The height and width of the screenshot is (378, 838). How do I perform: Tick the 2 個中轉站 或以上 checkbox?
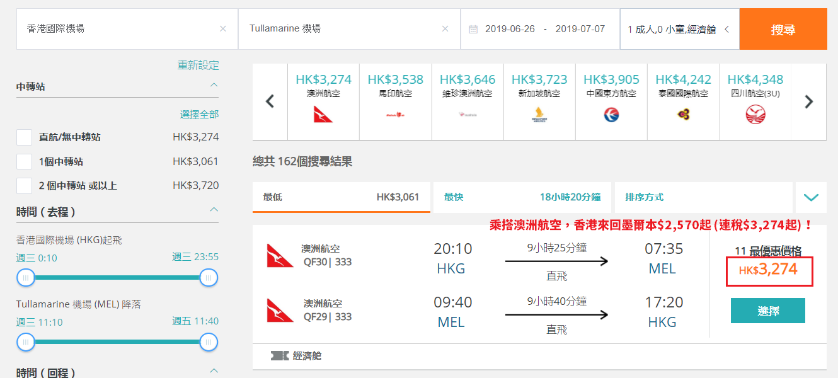click(x=24, y=186)
